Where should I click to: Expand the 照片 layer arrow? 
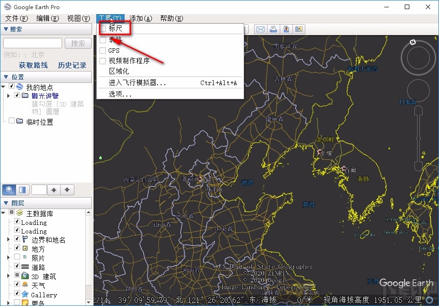(x=8, y=257)
